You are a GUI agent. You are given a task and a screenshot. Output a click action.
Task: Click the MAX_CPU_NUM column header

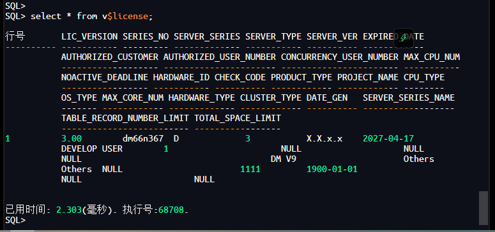432,57
